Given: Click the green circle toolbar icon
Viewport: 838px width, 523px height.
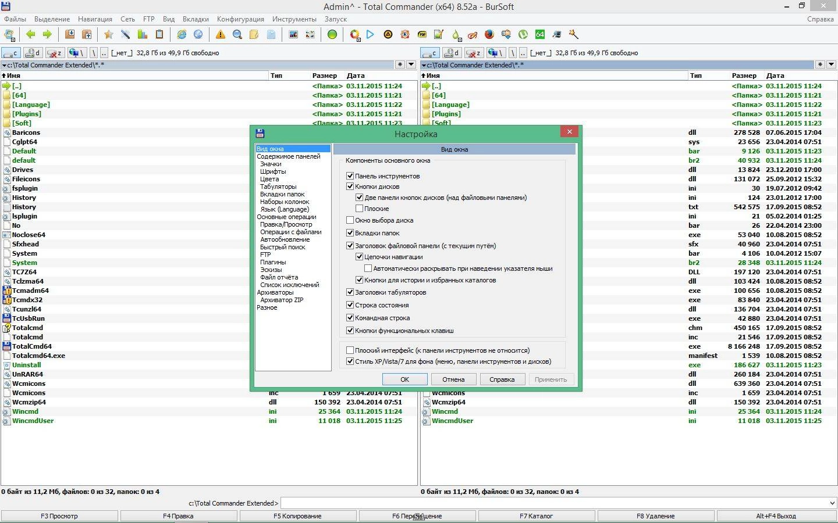Looking at the screenshot, I should click(x=332, y=34).
